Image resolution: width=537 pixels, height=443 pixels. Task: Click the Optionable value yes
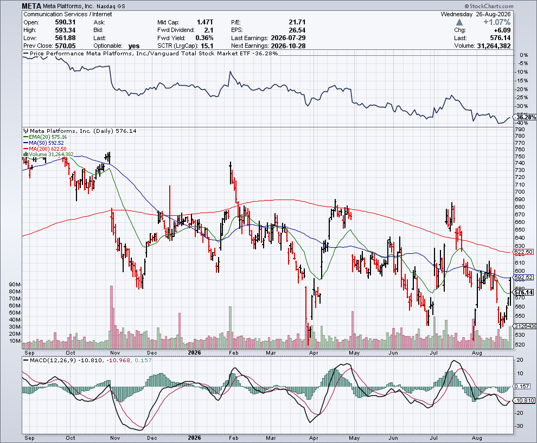tap(134, 46)
